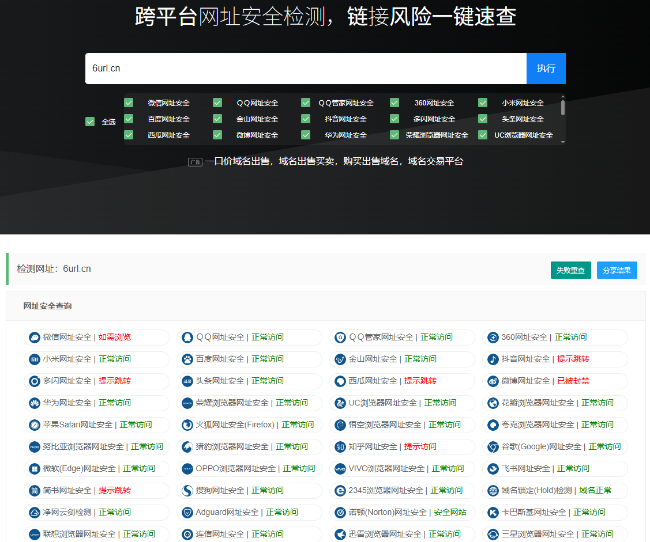This screenshot has height=542, width=650.
Task: Click the 飞书 icon in results
Action: (x=493, y=469)
